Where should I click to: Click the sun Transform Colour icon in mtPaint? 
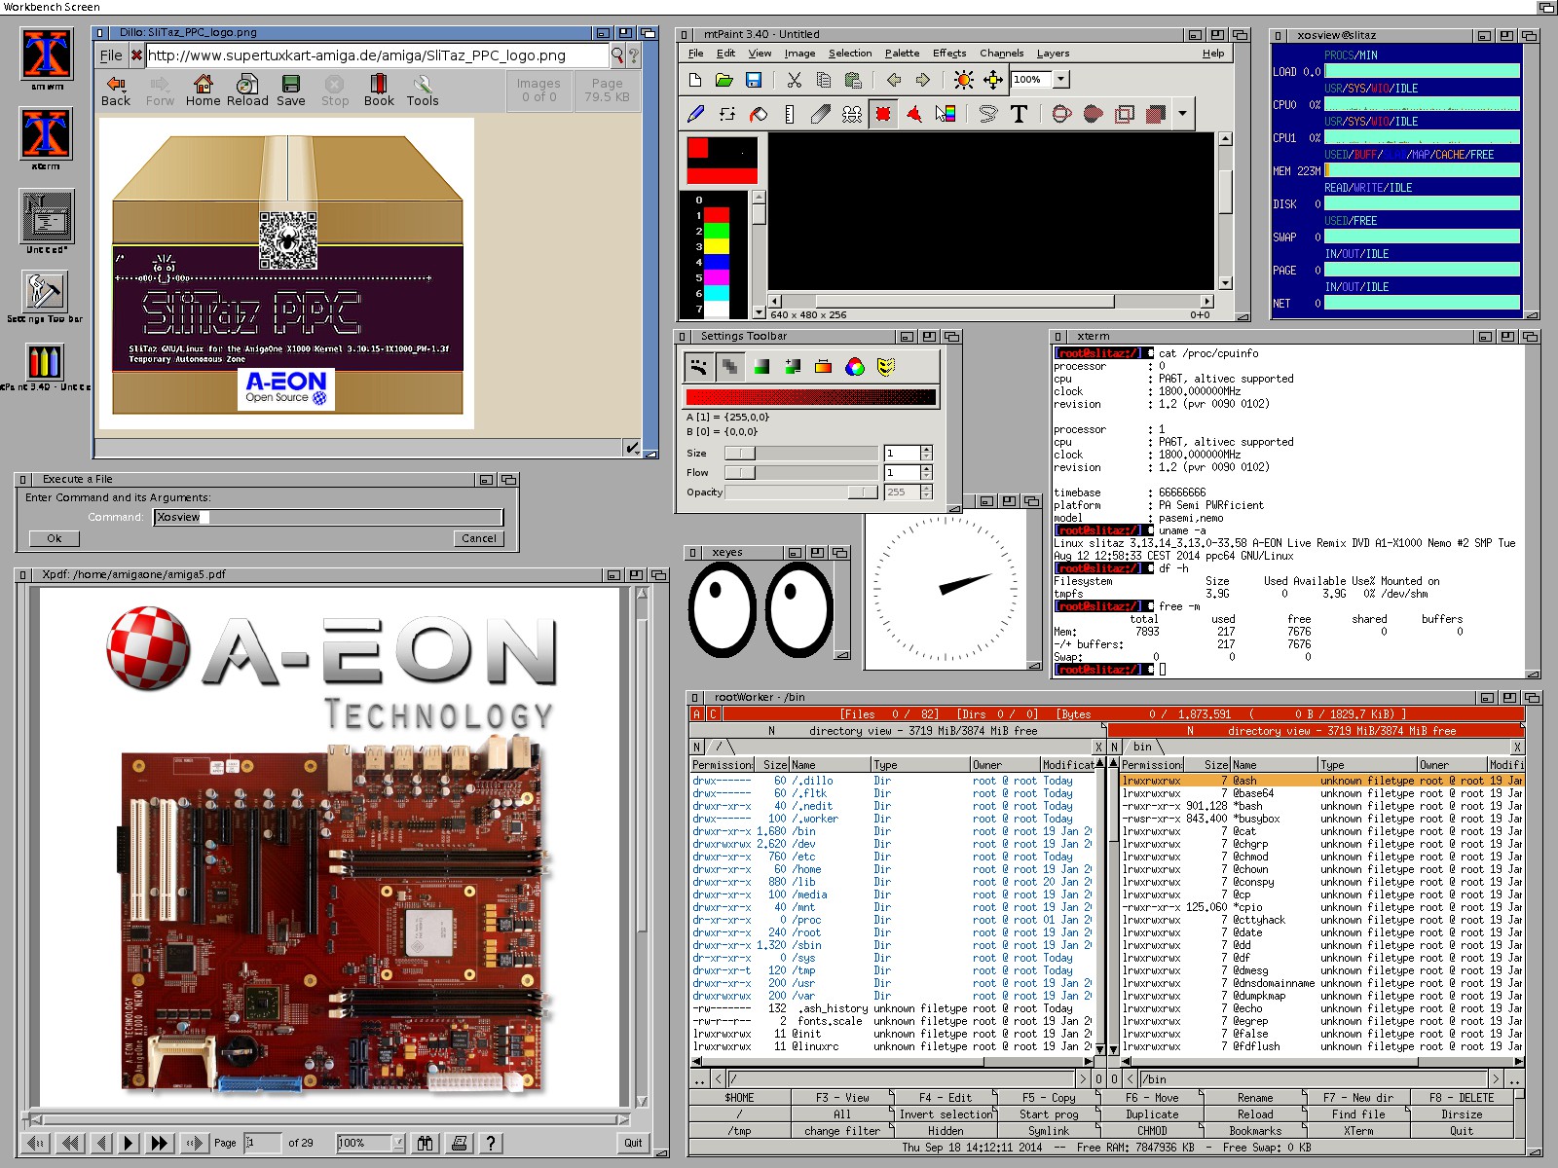point(963,80)
